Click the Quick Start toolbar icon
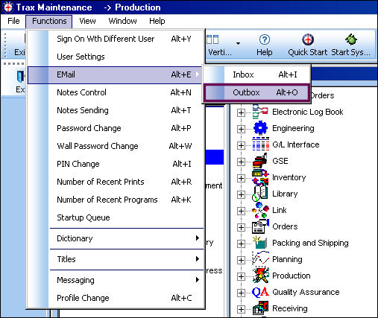This screenshot has width=378, height=318. 308,39
